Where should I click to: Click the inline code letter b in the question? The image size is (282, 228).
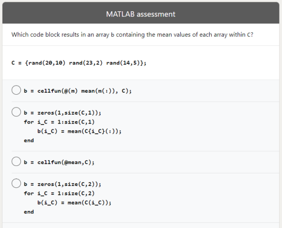(x=112, y=35)
